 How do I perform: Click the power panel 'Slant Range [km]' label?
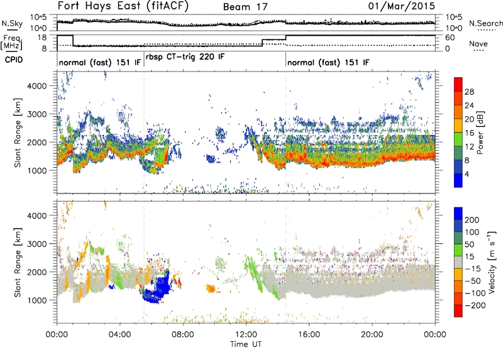tap(18, 133)
